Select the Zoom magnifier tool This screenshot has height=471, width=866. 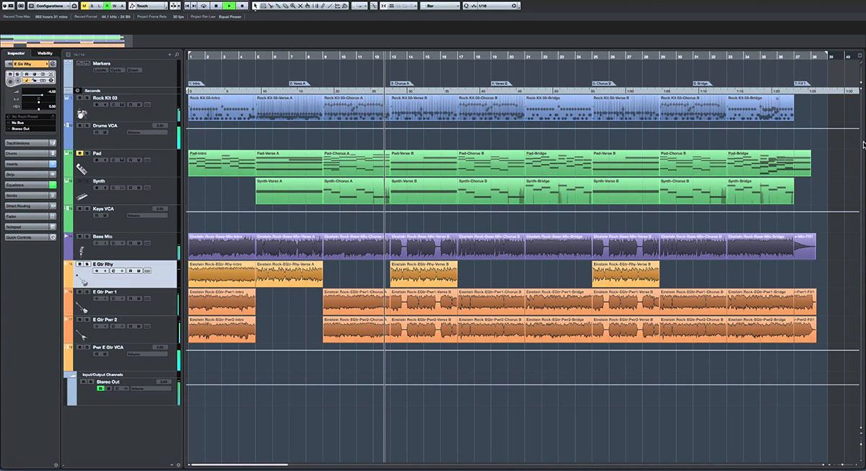tap(292, 5)
